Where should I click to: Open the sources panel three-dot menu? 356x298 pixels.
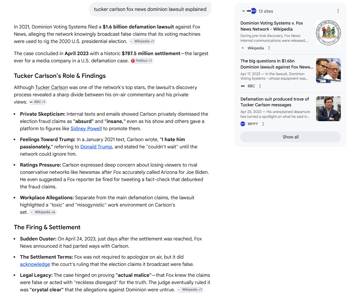338,11
